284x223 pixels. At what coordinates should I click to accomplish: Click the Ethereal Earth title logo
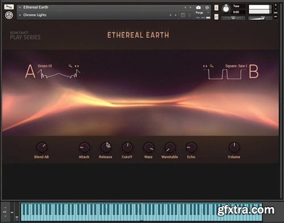138,35
